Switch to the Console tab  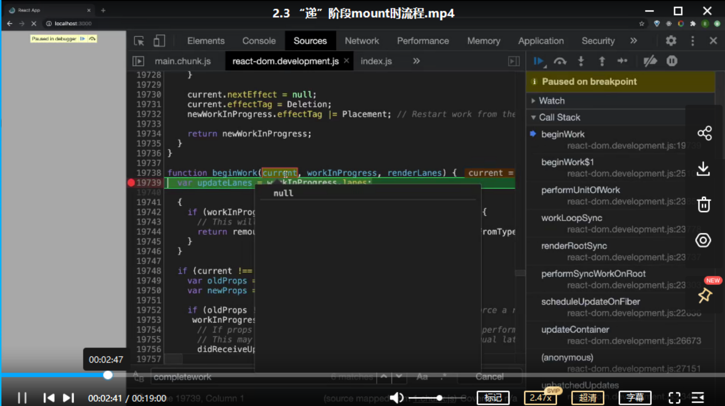point(259,41)
